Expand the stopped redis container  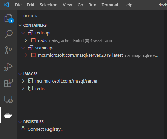[26, 40]
